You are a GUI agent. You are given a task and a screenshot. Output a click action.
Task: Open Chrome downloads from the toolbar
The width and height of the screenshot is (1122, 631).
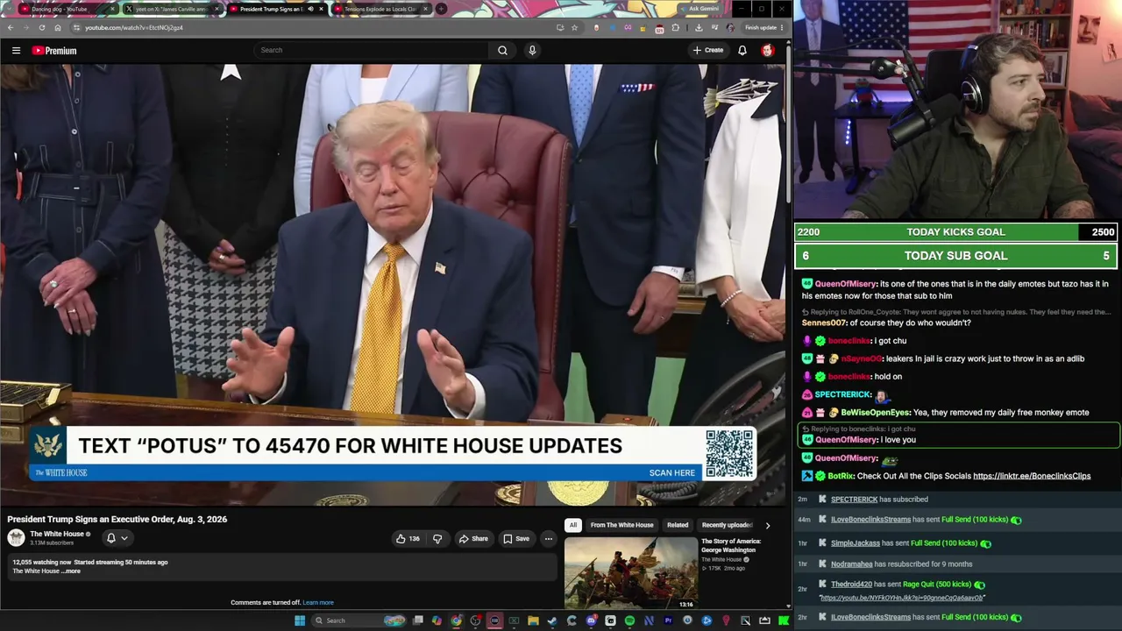698,27
